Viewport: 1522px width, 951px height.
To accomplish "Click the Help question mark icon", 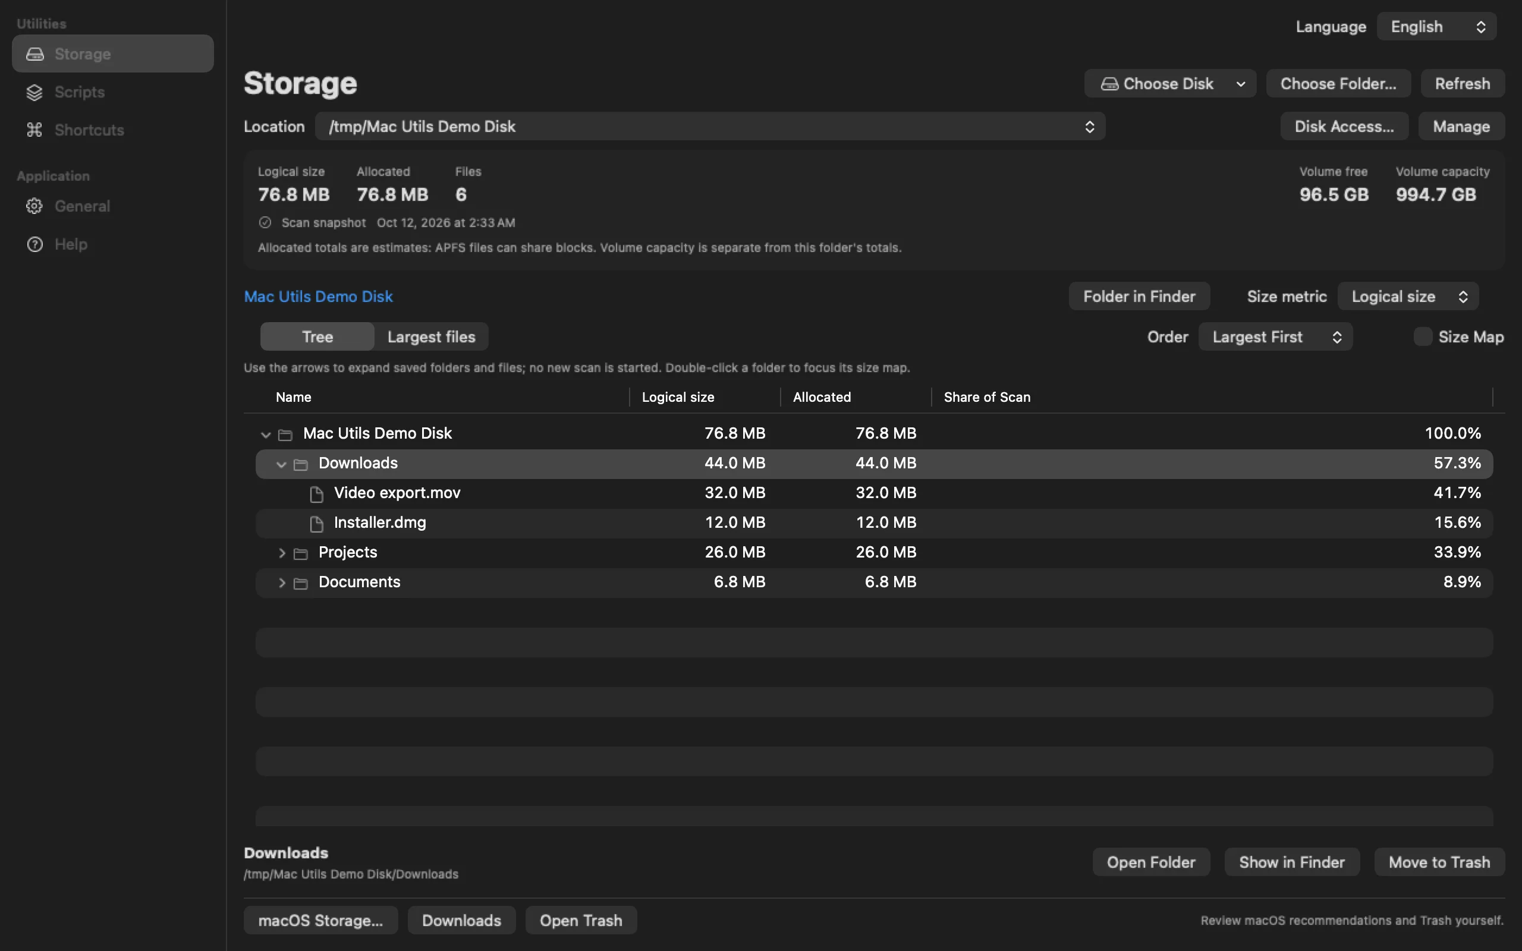I will pyautogui.click(x=34, y=244).
